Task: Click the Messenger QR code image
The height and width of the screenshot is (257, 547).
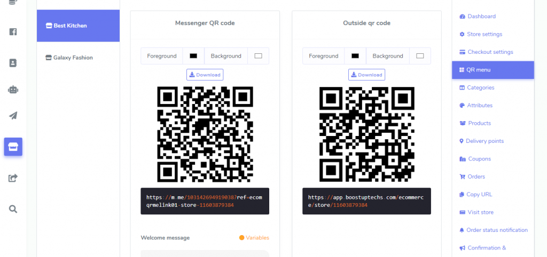Action: (x=205, y=134)
